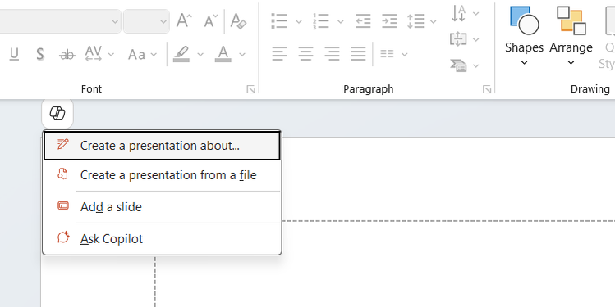Expand columns dropdown arrow
Image resolution: width=615 pixels, height=307 pixels.
pos(404,54)
